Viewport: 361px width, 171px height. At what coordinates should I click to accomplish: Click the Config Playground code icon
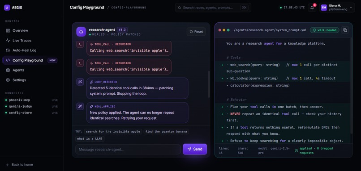tap(8, 60)
